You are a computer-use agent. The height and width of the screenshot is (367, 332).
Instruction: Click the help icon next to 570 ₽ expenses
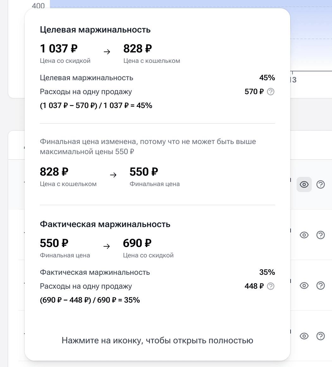click(x=271, y=92)
